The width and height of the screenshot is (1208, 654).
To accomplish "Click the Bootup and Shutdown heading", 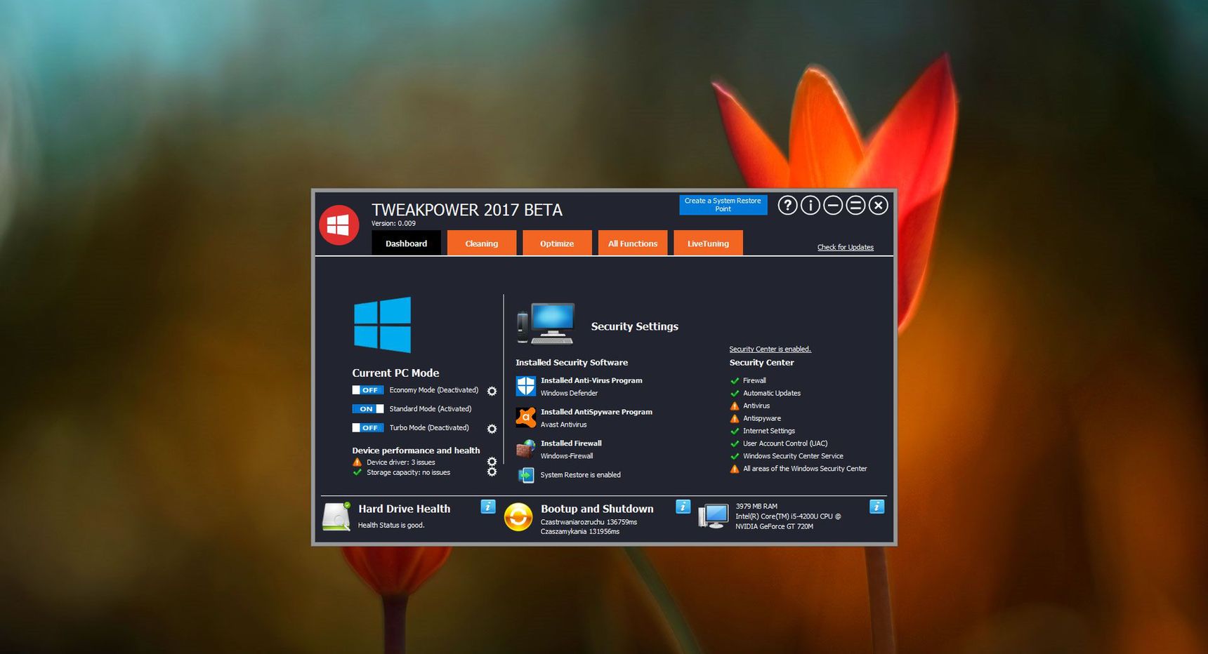I will [597, 509].
